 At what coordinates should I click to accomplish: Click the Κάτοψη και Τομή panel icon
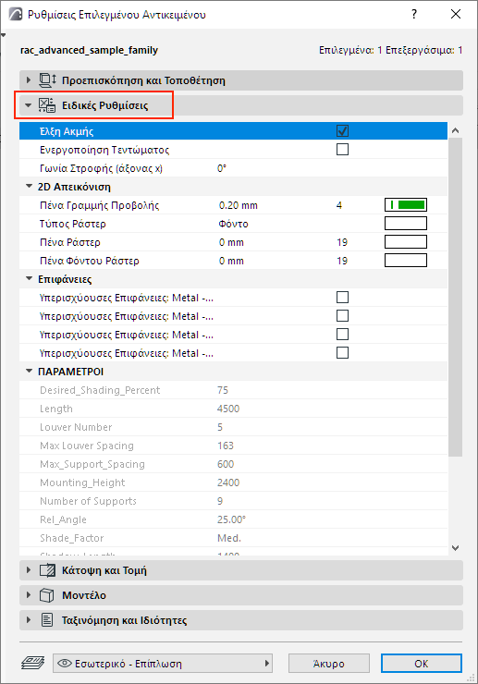coord(47,570)
